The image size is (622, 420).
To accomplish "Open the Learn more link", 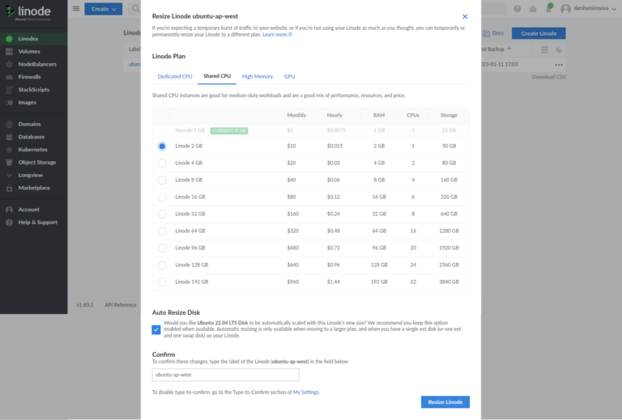I will tap(277, 35).
